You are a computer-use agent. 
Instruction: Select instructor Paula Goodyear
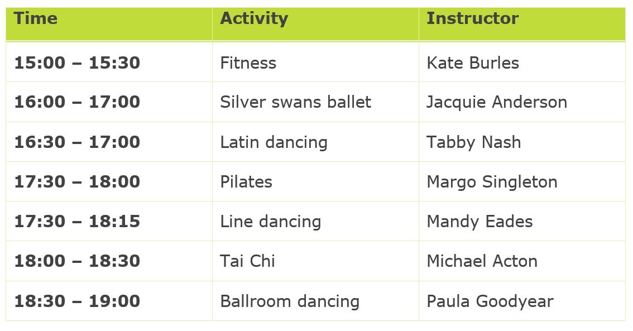[x=490, y=301]
